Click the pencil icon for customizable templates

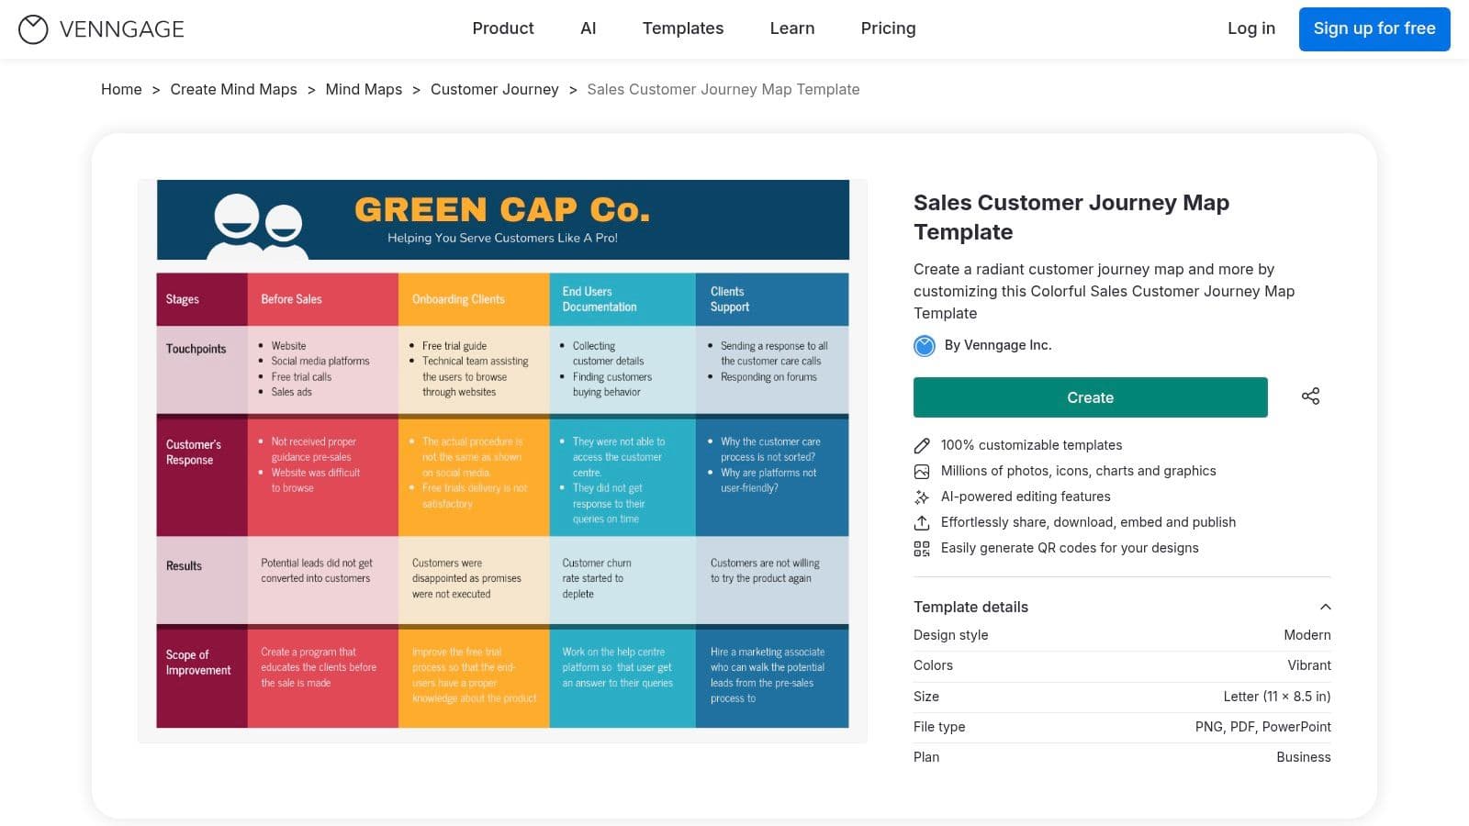point(922,445)
